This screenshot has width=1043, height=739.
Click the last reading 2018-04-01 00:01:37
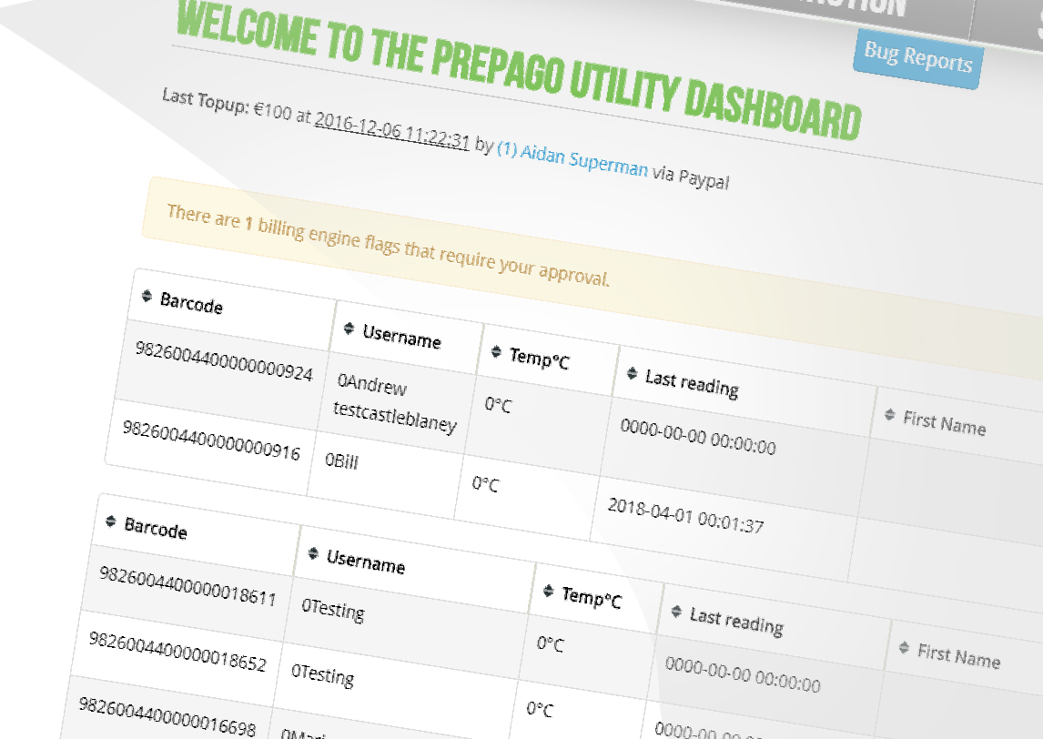pos(686,515)
